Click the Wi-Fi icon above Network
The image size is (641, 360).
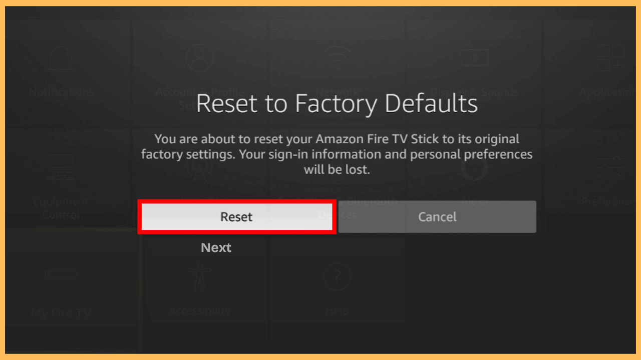pos(337,57)
